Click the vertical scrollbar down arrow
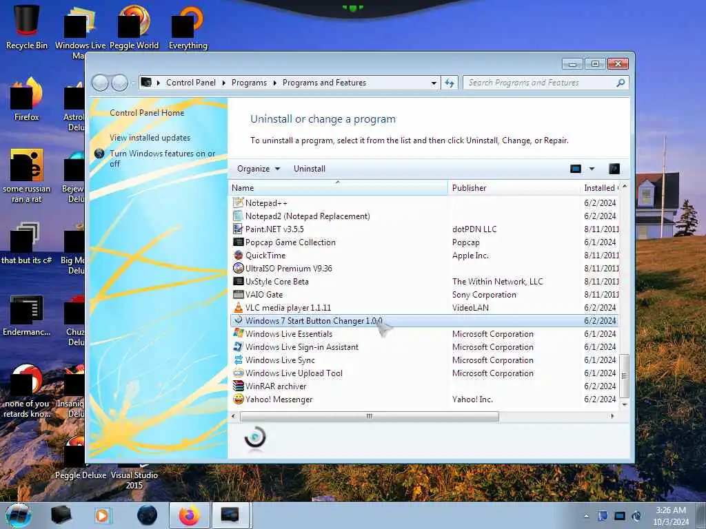The image size is (706, 529). (x=624, y=404)
